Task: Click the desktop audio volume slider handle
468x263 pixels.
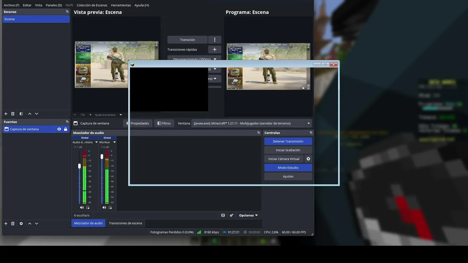Action: click(x=79, y=166)
